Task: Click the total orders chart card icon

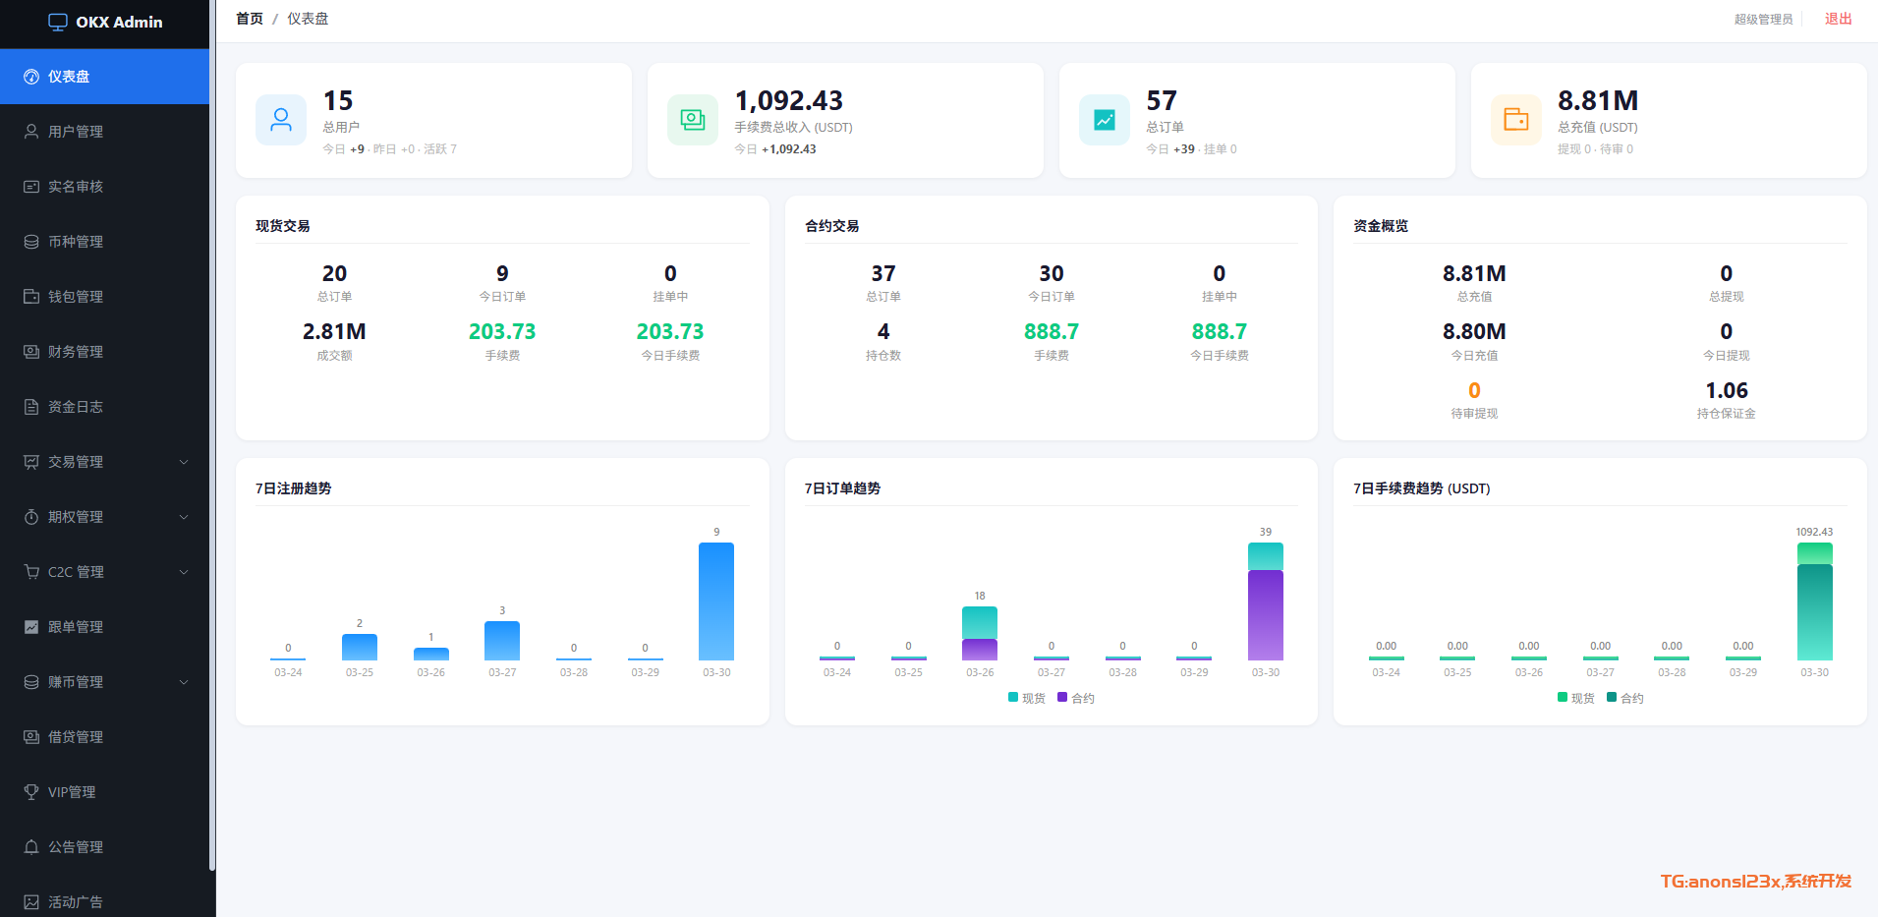Action: (1105, 120)
